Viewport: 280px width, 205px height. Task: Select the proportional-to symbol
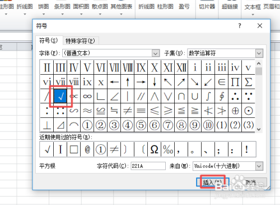coord(74,96)
